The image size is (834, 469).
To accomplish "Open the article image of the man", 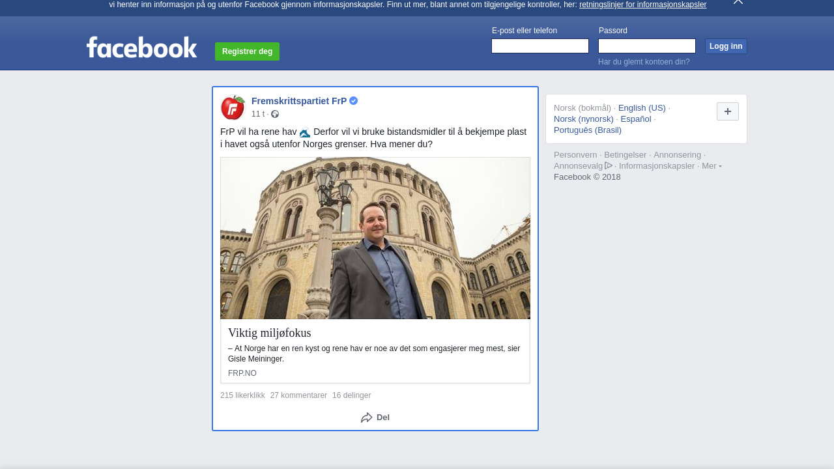I will coord(375,238).
